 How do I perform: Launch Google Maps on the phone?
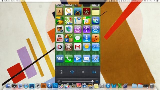(69, 20)
